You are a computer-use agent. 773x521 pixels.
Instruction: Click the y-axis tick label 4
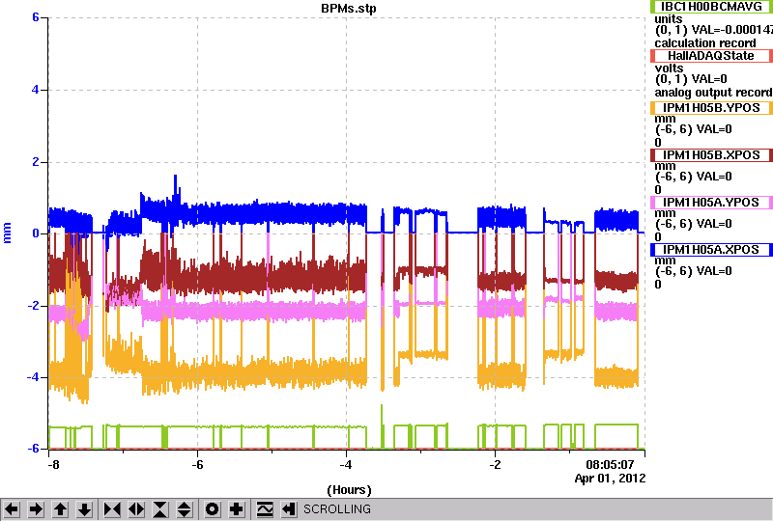[x=36, y=90]
